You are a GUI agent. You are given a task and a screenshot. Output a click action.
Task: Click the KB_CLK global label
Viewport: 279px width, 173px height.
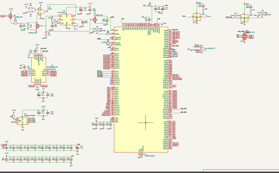[x=175, y=143]
